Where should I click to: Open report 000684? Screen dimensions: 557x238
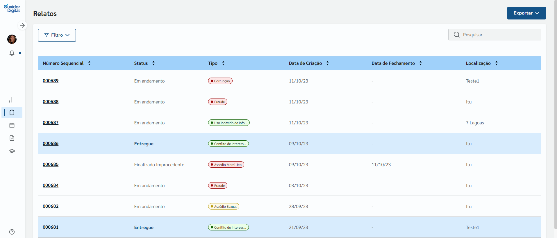51,185
